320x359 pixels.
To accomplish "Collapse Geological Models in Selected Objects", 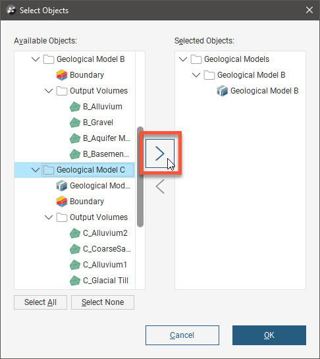I will pos(183,59).
